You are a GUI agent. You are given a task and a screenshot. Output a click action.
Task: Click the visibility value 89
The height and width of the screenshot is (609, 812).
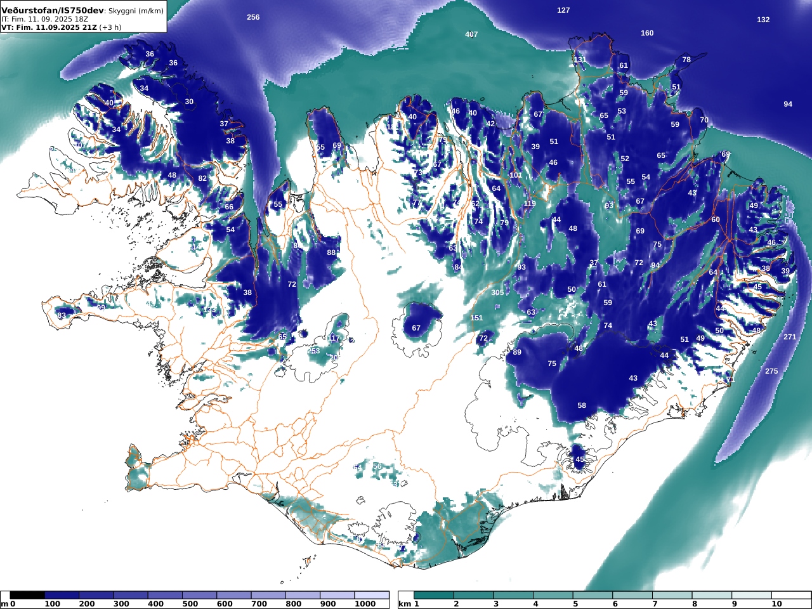517,352
